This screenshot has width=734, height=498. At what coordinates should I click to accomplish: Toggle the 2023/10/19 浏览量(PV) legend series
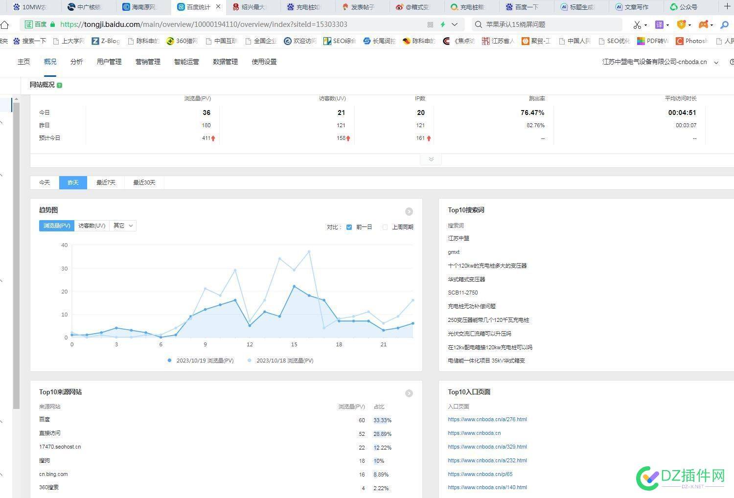click(201, 361)
